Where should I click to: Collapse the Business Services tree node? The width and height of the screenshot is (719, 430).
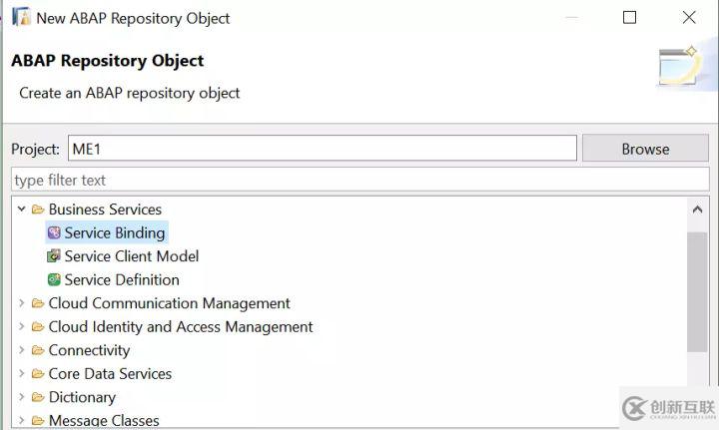click(x=22, y=210)
